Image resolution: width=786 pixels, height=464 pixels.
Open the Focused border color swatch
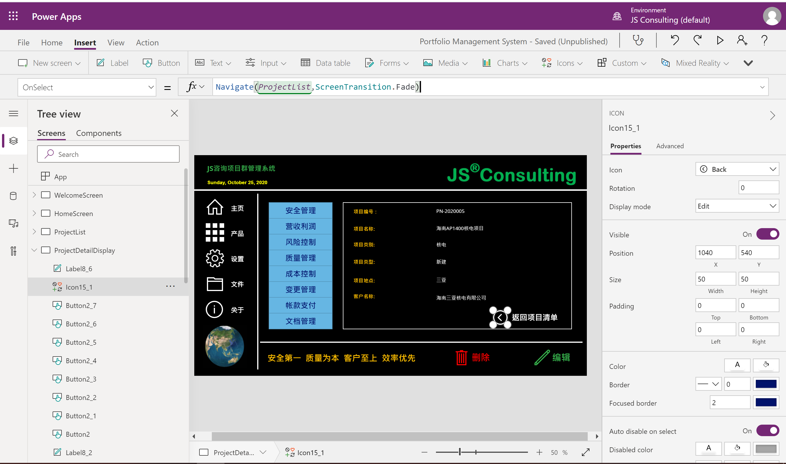[x=766, y=403]
